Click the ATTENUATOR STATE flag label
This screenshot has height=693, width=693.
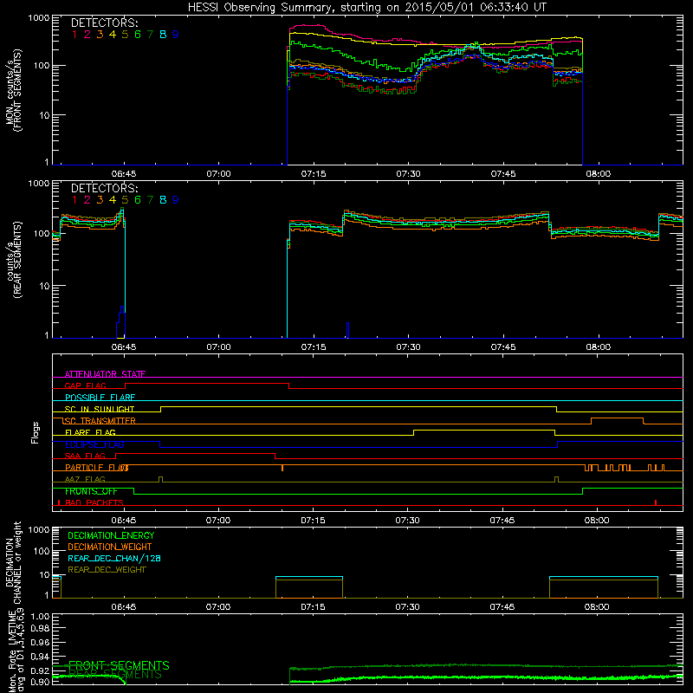pos(105,374)
